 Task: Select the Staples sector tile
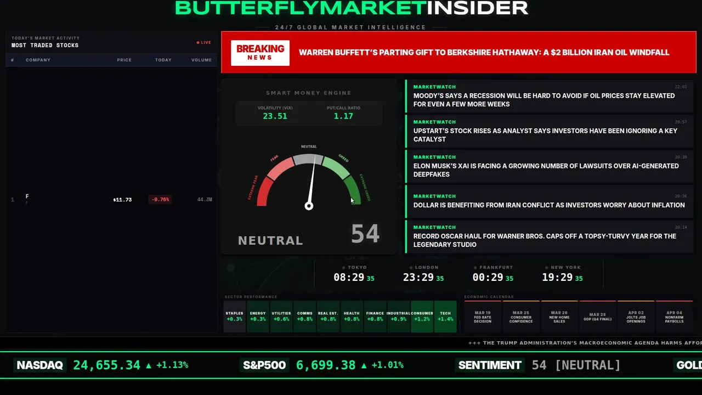[x=234, y=317]
